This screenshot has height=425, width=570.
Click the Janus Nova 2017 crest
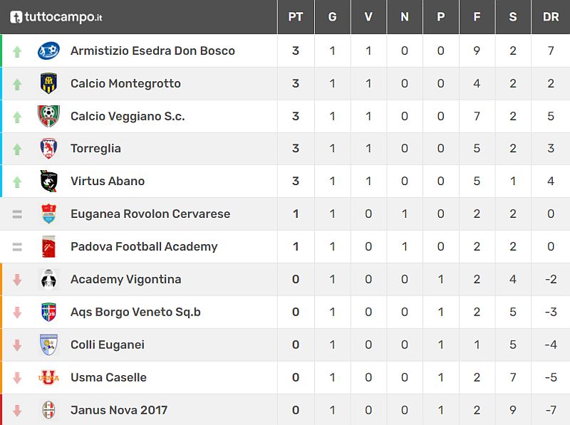click(x=48, y=410)
